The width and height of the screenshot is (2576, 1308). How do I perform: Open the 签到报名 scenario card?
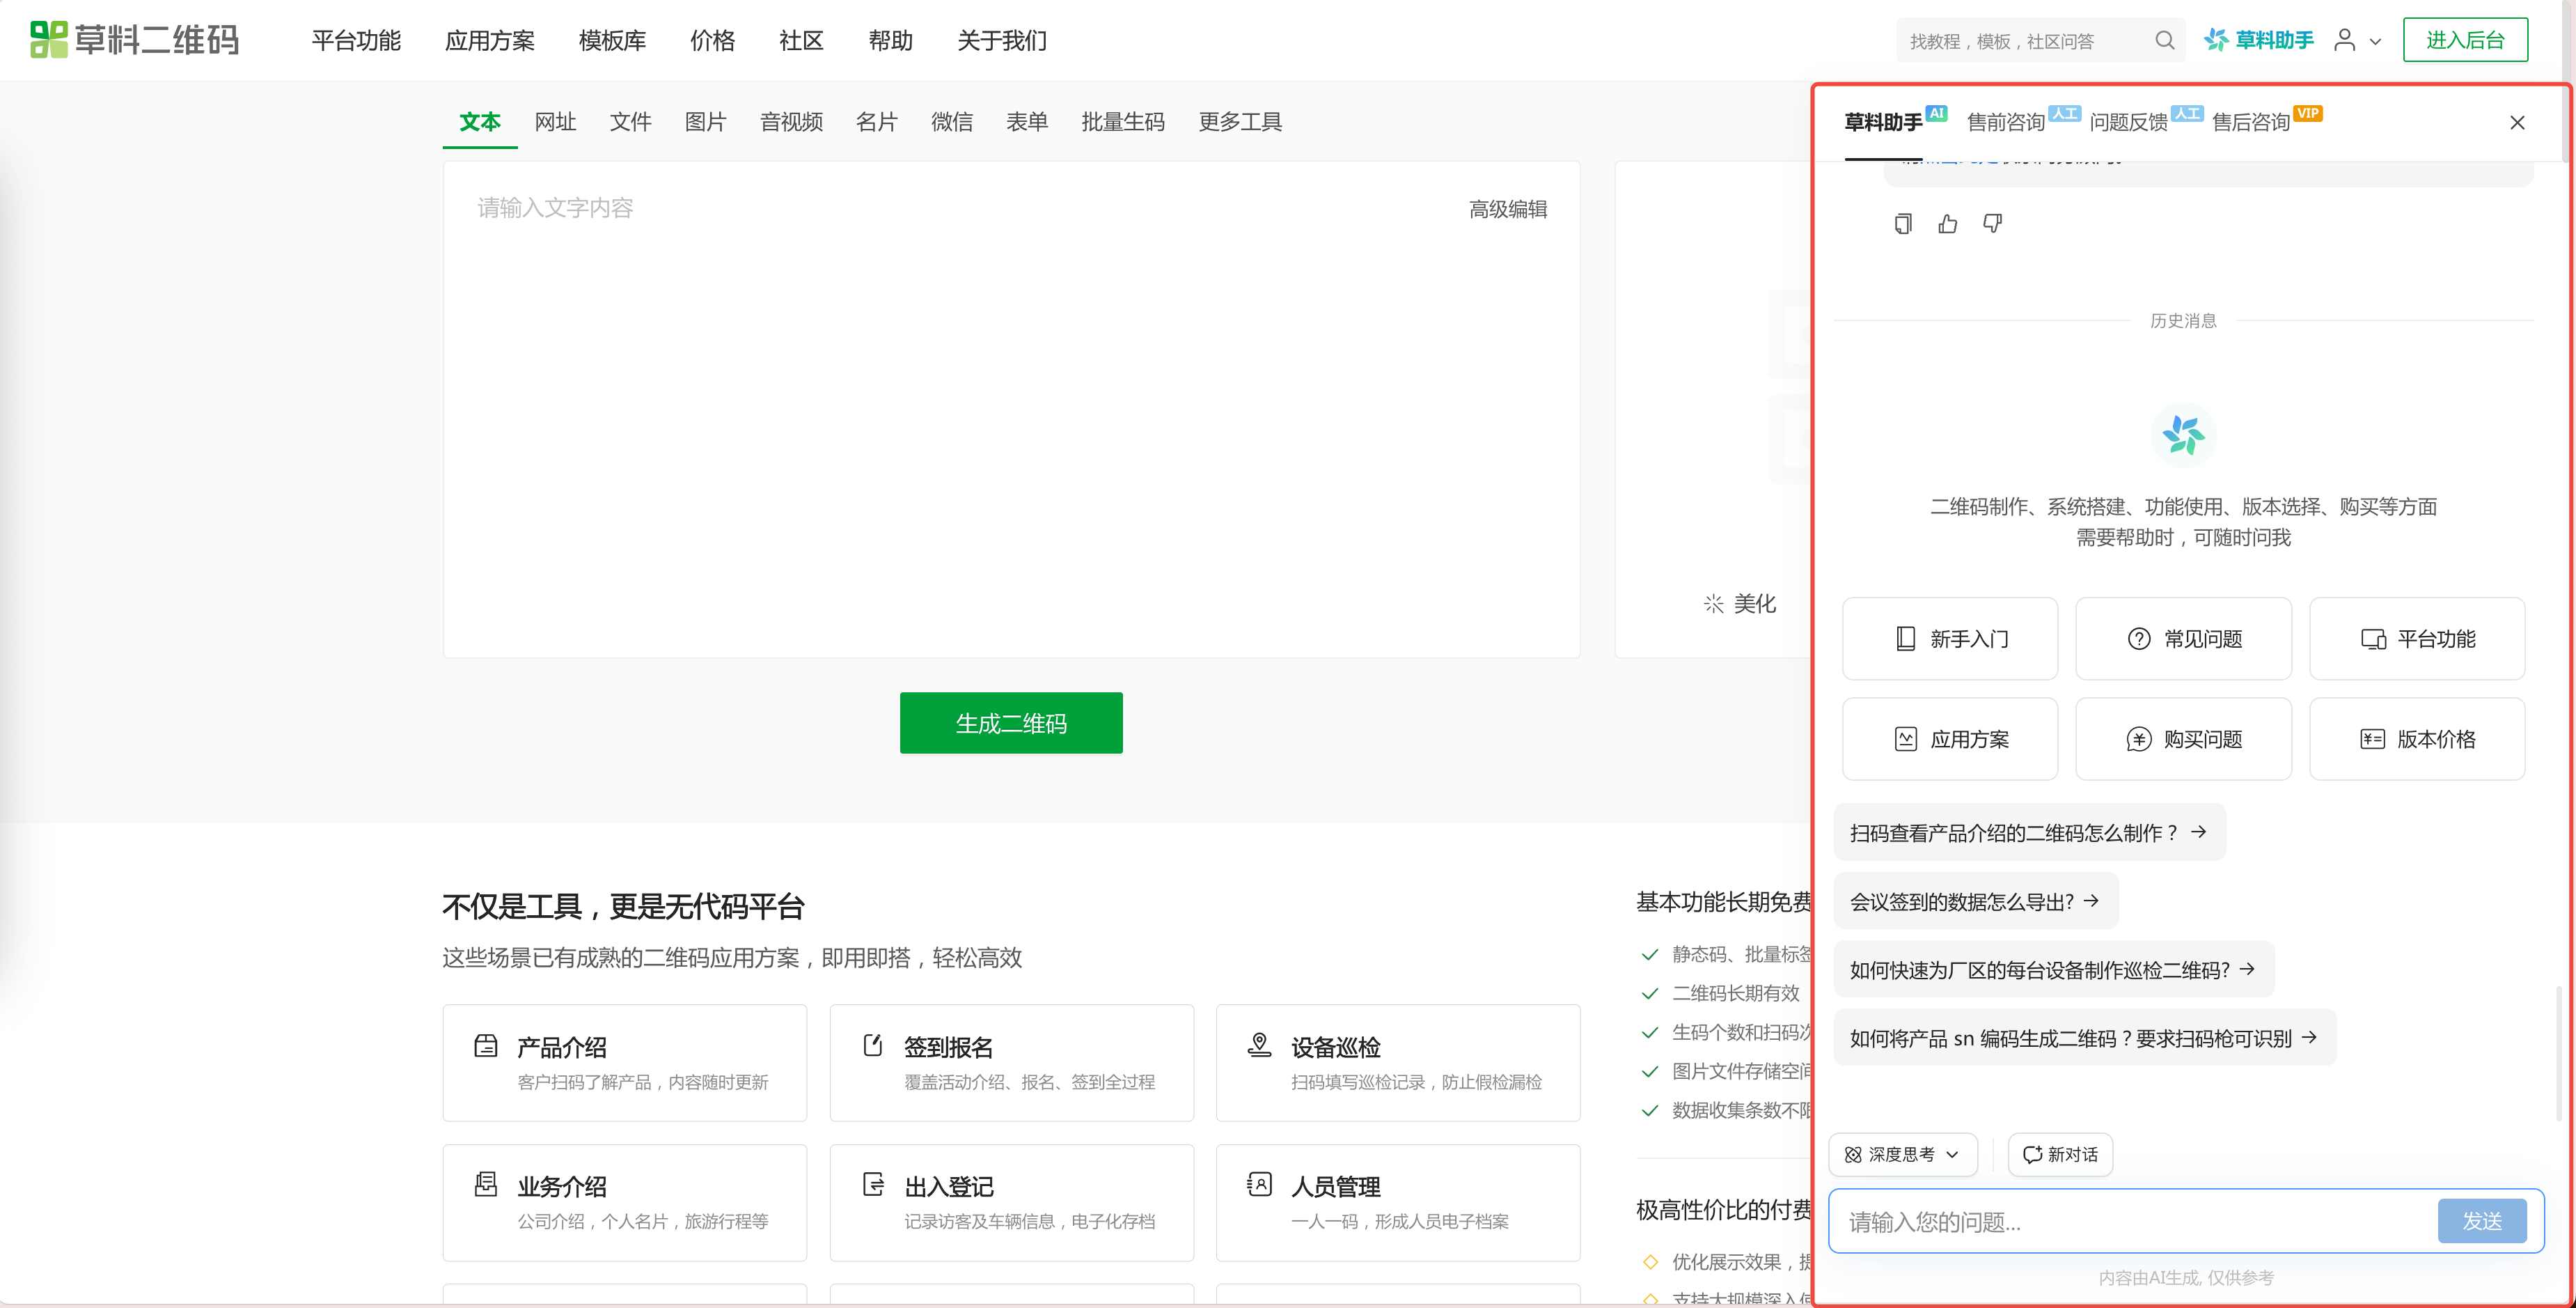1011,1063
